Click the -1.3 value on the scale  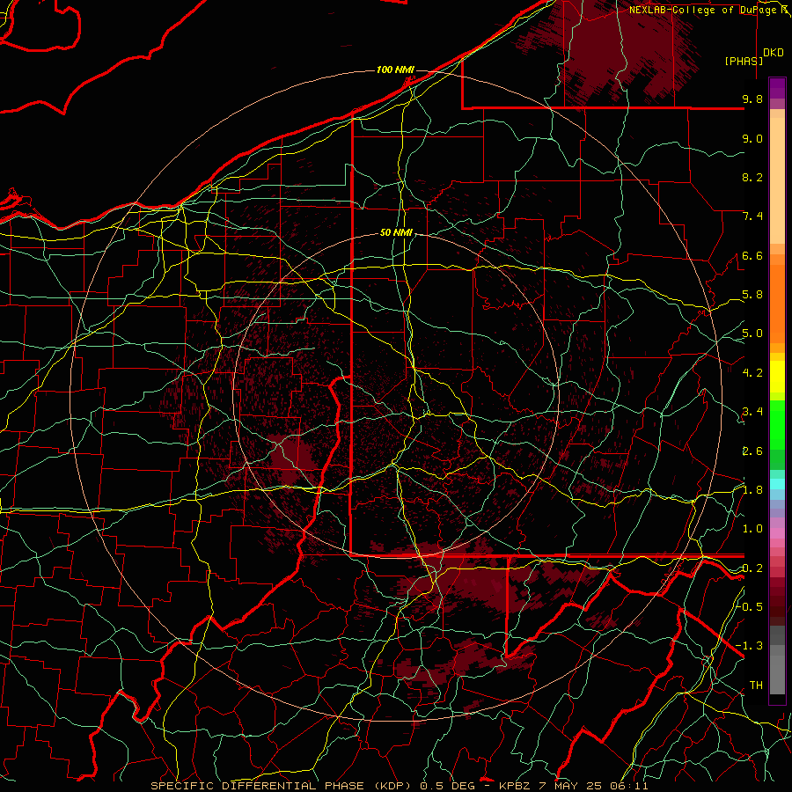point(749,646)
